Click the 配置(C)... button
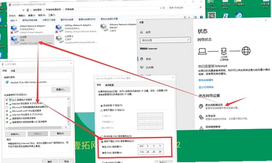 coord(61,90)
